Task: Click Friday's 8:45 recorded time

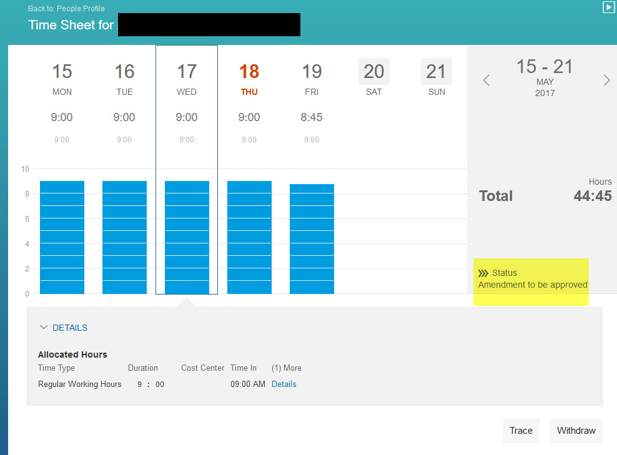Action: pyautogui.click(x=312, y=117)
